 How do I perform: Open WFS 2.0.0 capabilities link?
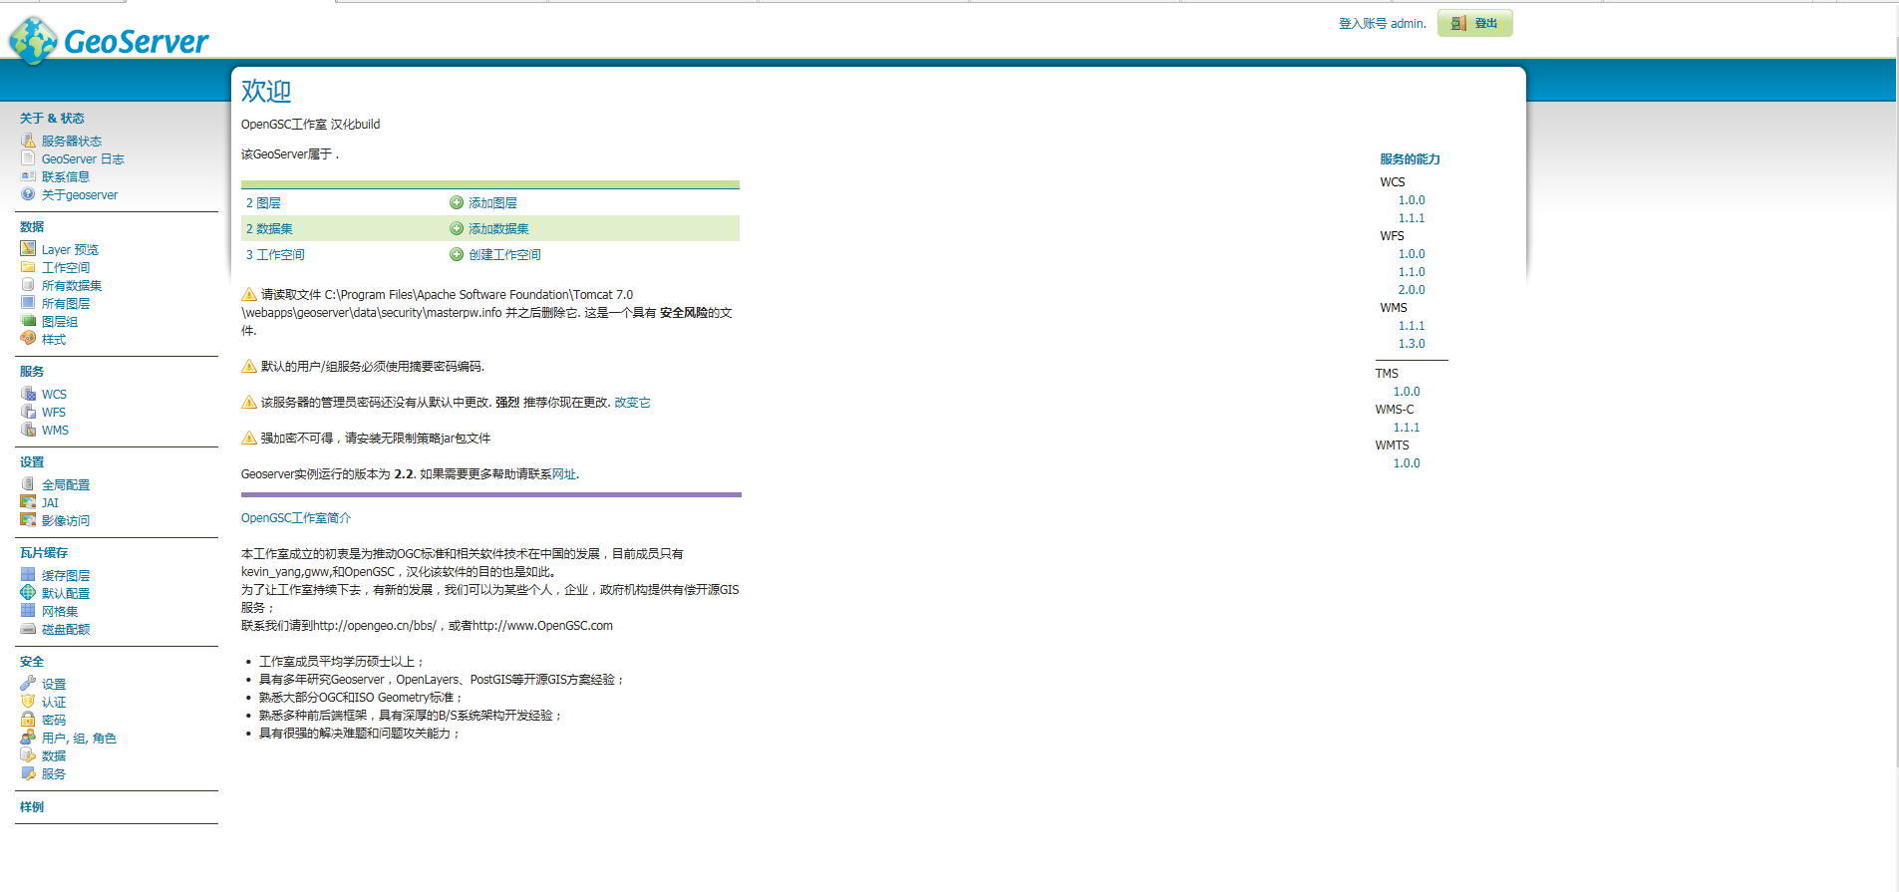point(1412,290)
